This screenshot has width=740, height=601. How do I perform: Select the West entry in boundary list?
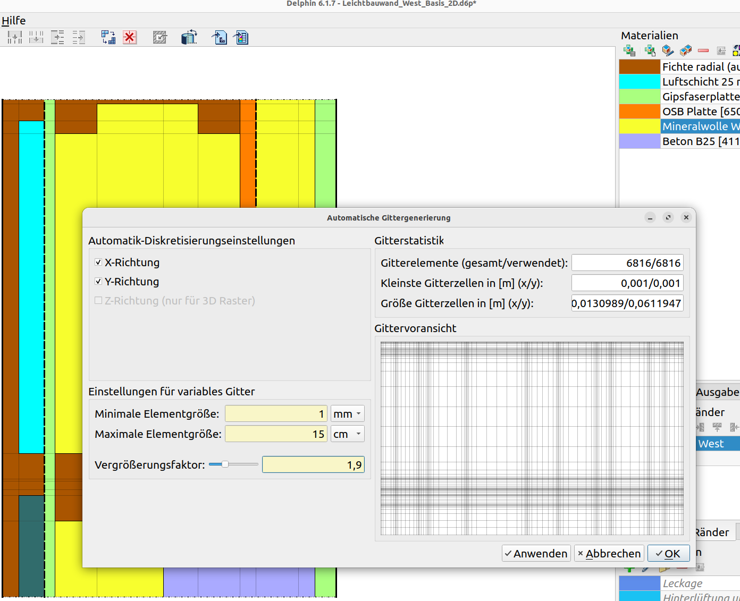click(x=718, y=444)
